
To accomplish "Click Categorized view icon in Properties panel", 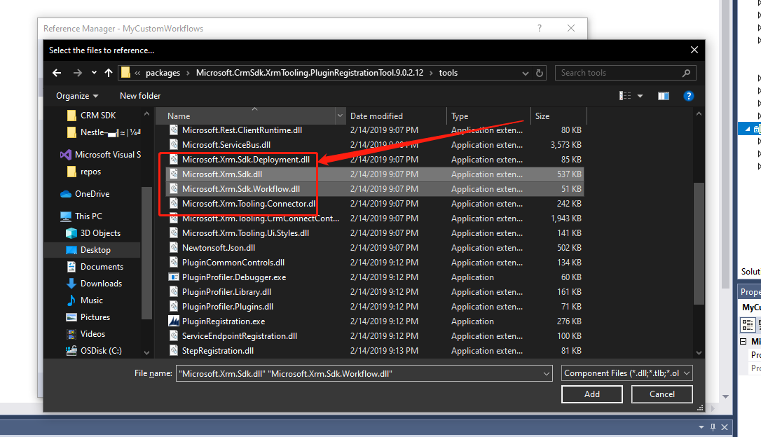I will (747, 324).
